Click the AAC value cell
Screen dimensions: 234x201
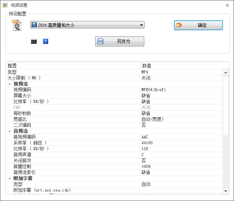point(181,137)
